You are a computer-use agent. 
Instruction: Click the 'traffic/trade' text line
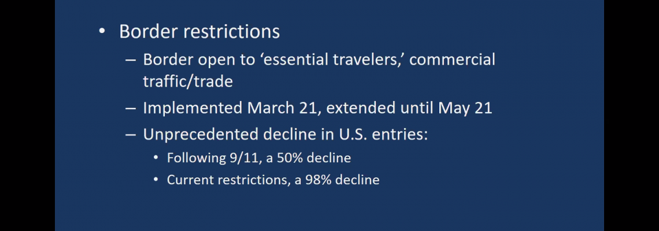[x=187, y=81]
